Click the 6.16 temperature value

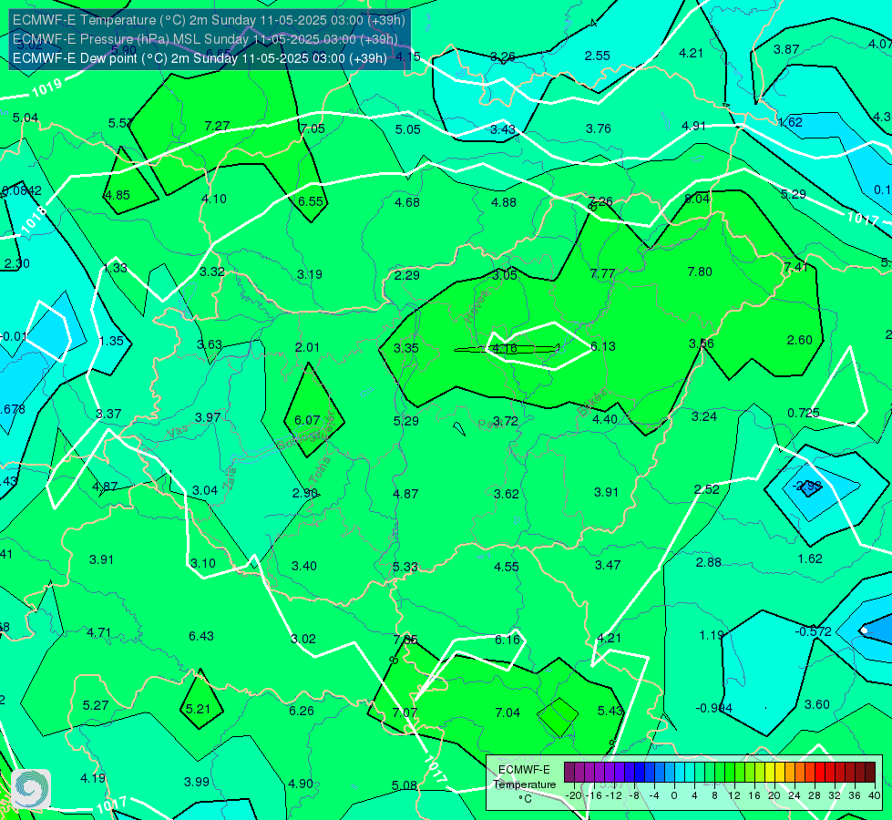pyautogui.click(x=507, y=640)
